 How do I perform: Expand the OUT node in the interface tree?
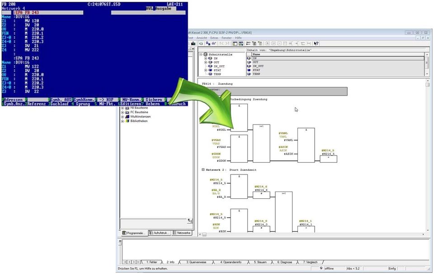(206, 62)
